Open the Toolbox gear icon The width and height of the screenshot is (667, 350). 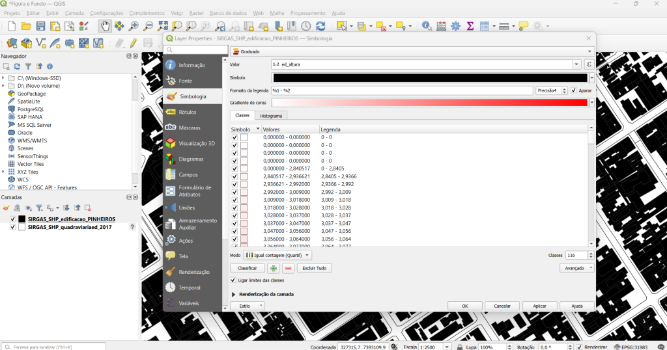click(x=455, y=26)
